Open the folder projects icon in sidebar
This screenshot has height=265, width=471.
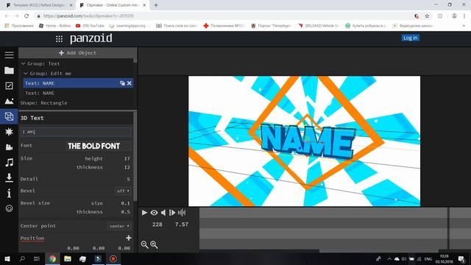[x=9, y=71]
